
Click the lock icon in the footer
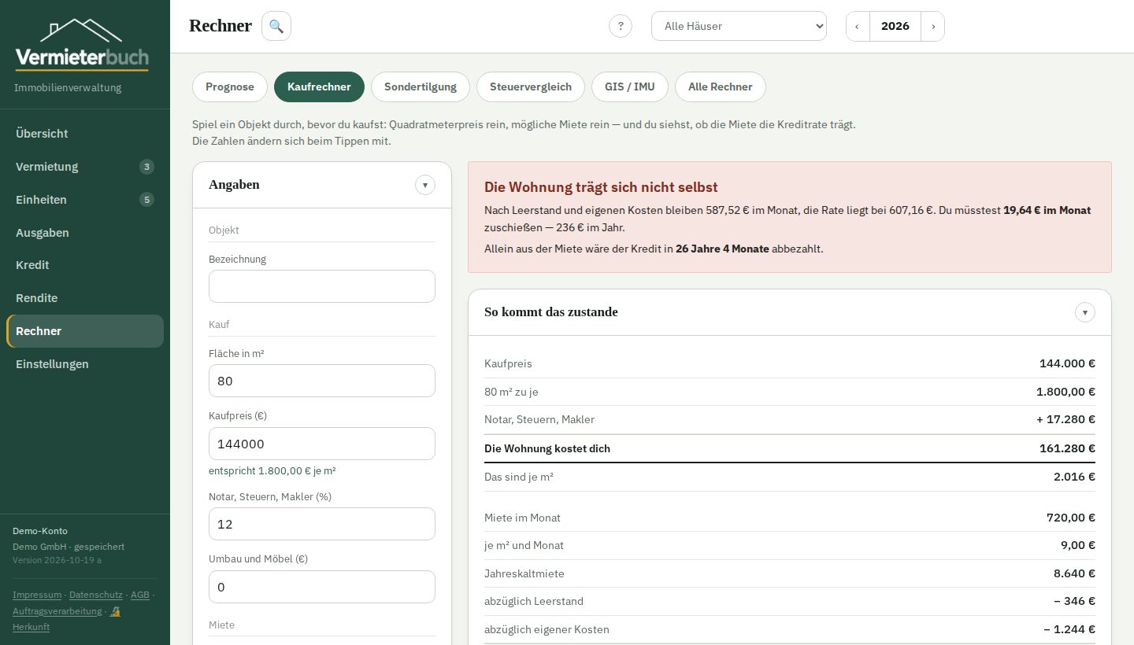pos(115,611)
